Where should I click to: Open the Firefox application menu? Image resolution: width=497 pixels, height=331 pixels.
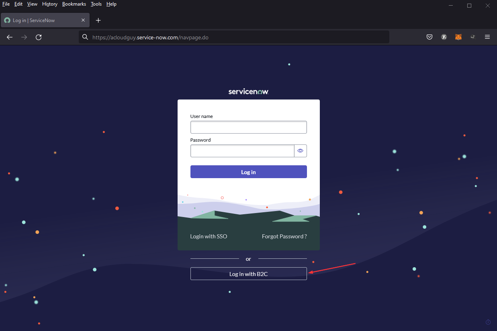pyautogui.click(x=487, y=37)
